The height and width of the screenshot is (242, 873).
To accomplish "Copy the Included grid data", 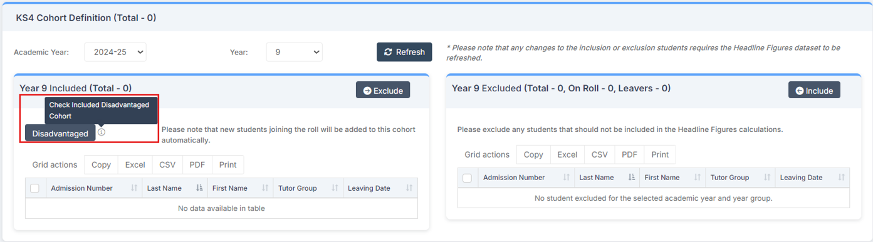I will click(101, 164).
